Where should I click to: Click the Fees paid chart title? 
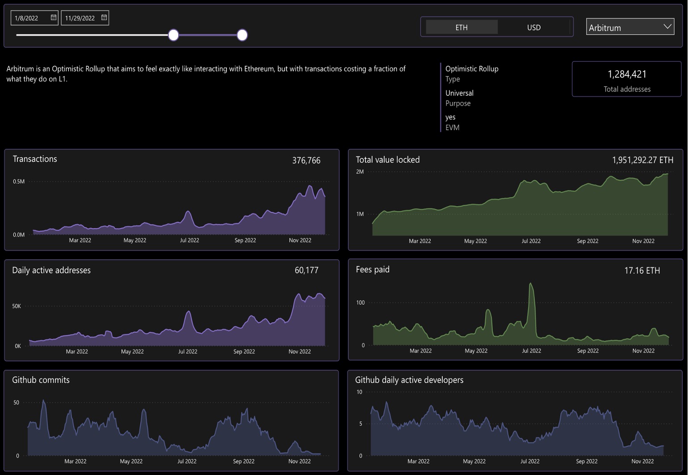[373, 269]
